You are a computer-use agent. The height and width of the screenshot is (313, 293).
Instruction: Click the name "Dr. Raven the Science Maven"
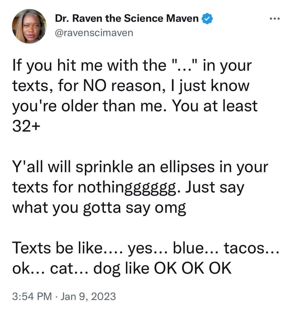(127, 18)
